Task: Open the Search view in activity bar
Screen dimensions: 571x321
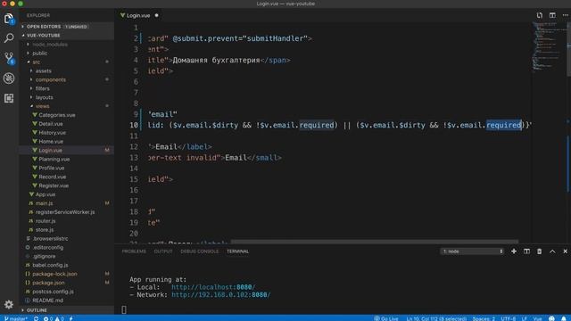Action: (x=9, y=37)
